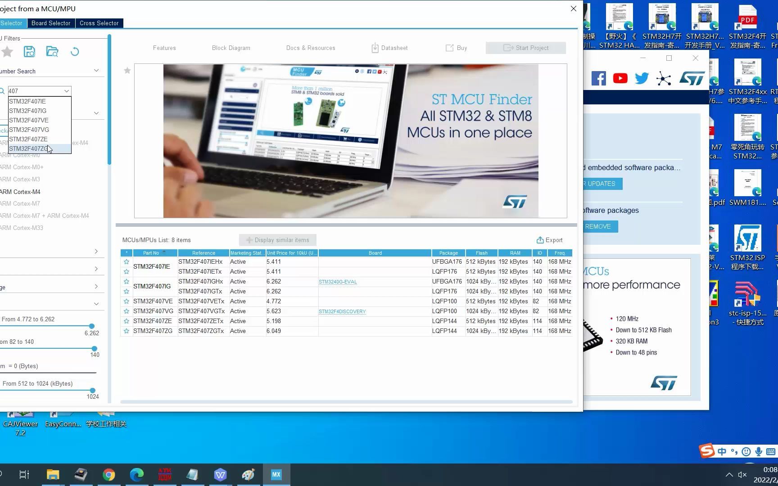Toggle favorite star beside the banner image

[x=127, y=70]
